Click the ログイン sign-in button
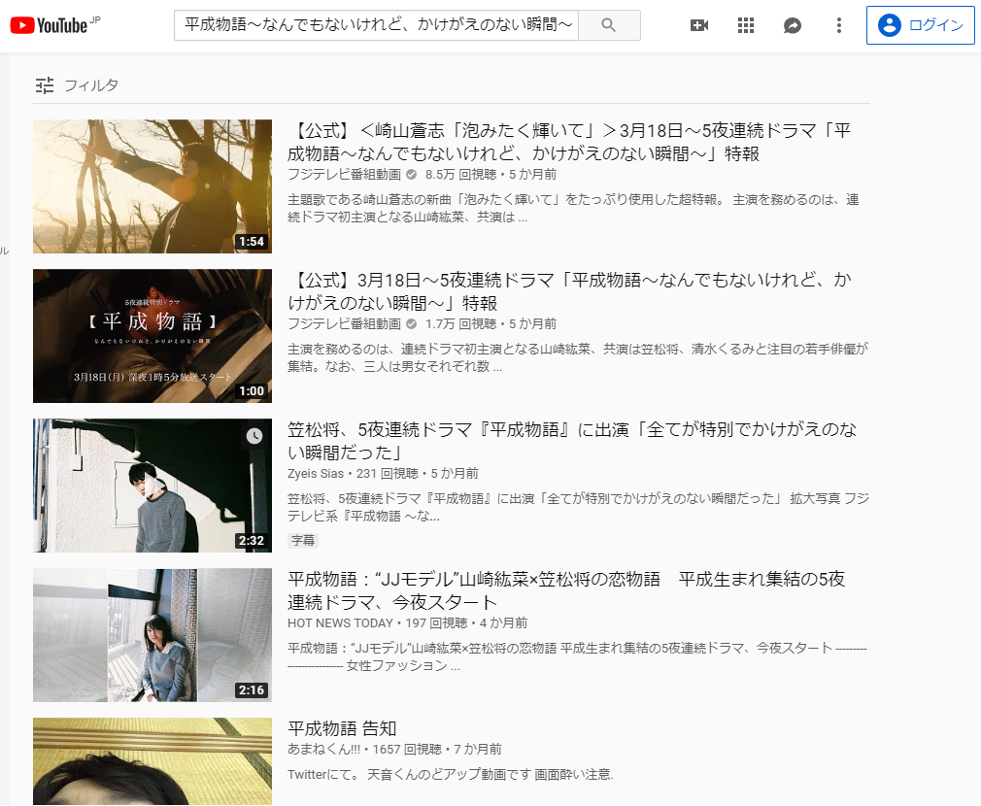This screenshot has height=806, width=981. (x=921, y=25)
